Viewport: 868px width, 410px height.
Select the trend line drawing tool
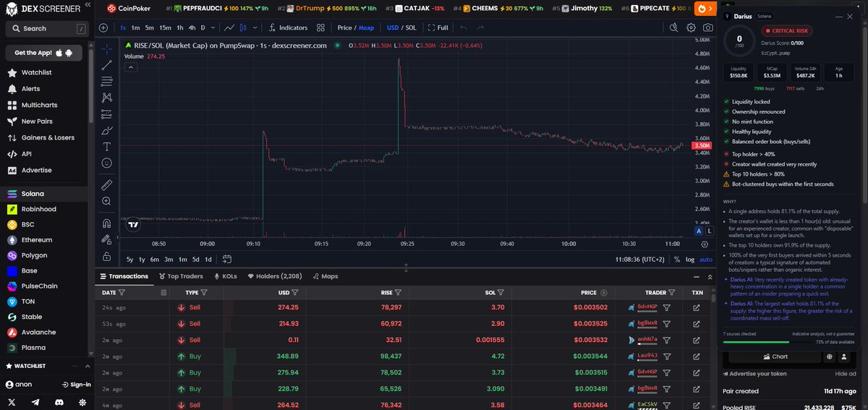pos(106,64)
